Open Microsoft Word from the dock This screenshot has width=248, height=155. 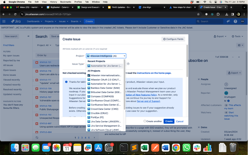(x=166, y=148)
